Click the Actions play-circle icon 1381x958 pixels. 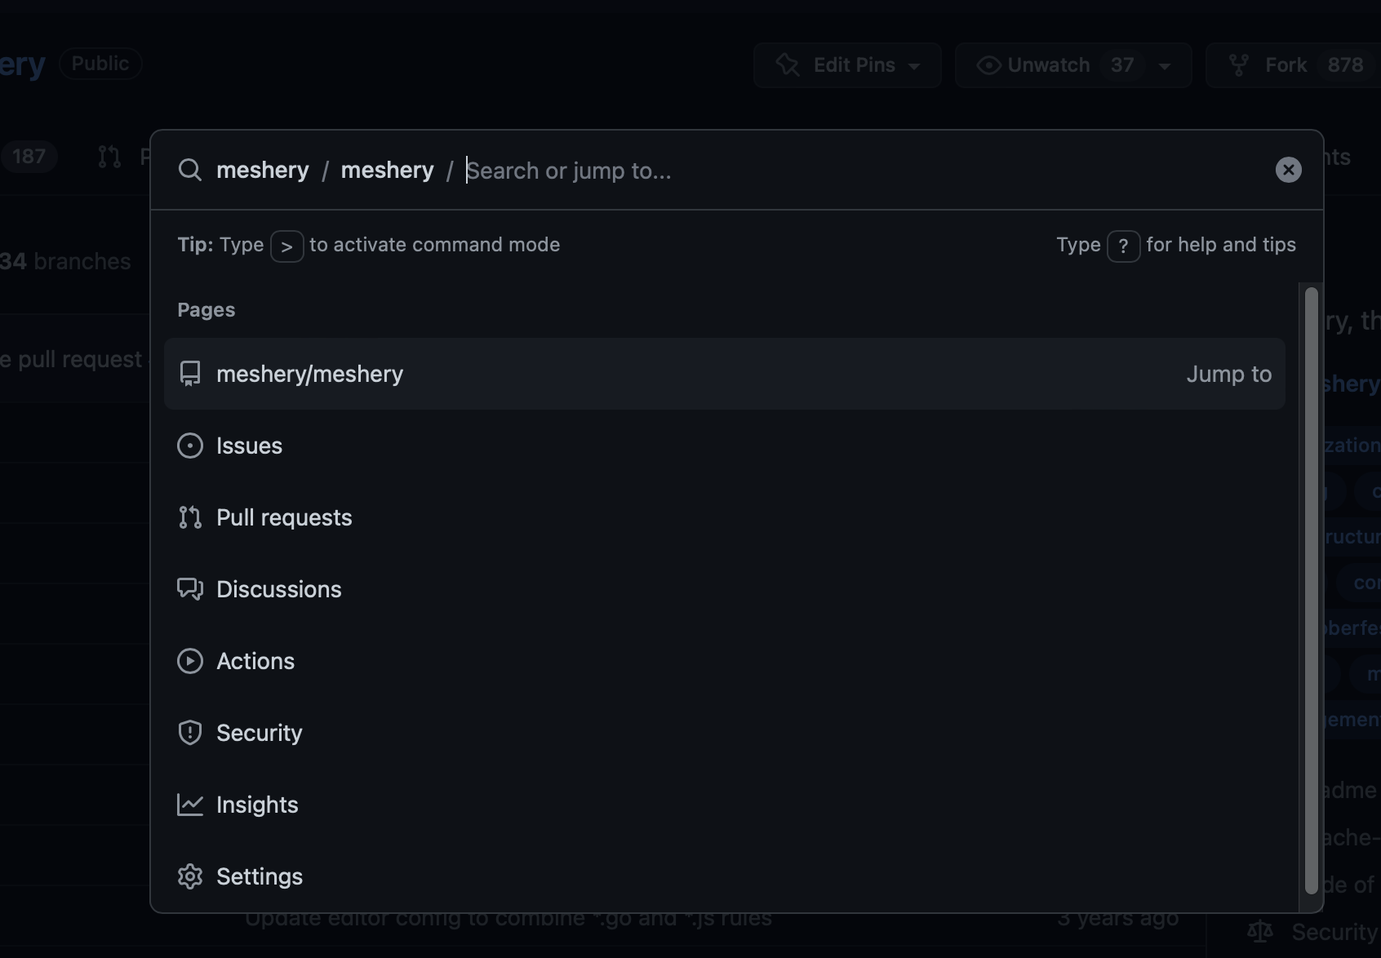(189, 661)
